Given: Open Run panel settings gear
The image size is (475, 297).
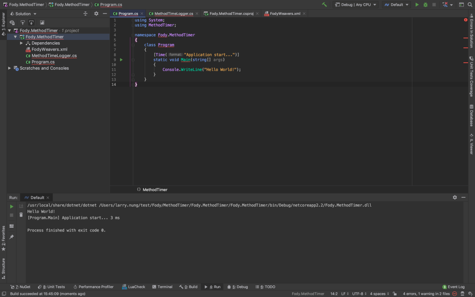Looking at the screenshot, I should (455, 197).
